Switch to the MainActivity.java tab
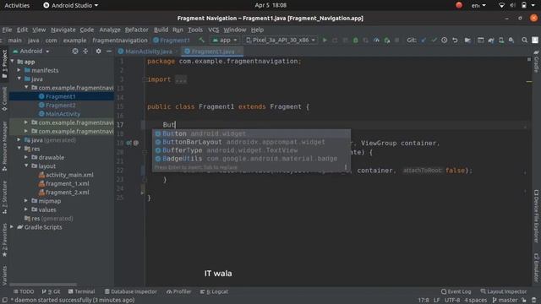541x304 pixels. [149, 51]
